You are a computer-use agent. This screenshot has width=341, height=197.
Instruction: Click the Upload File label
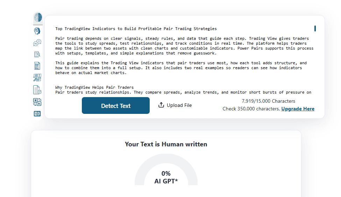[179, 105]
